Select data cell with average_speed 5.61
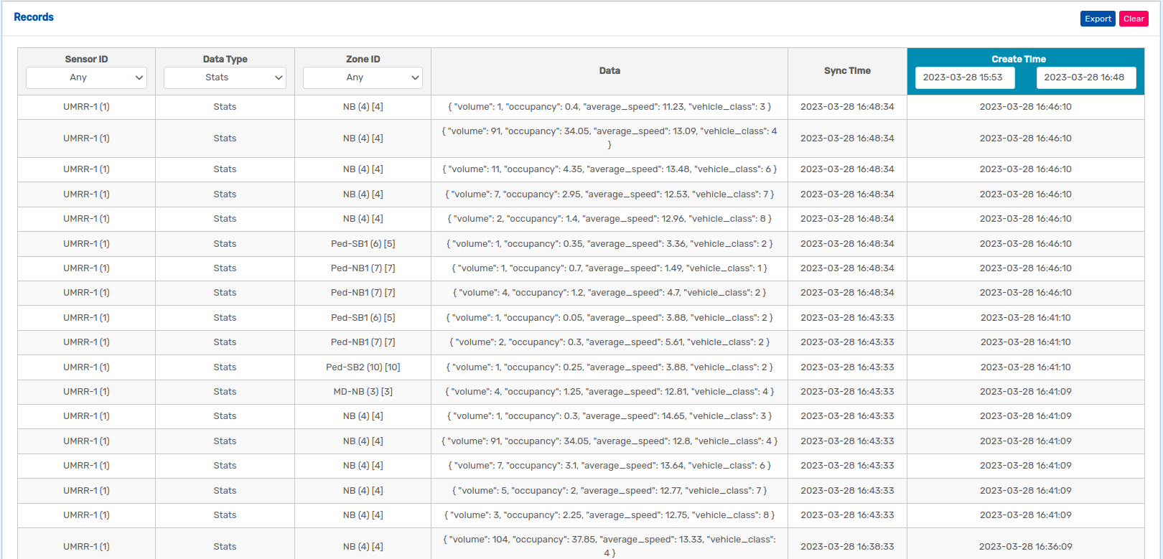Screen dimensions: 1163x559 pos(609,342)
